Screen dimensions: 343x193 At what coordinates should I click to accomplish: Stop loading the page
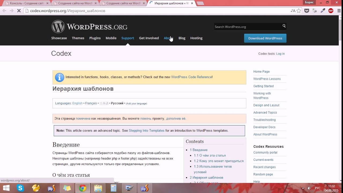coord(19,11)
